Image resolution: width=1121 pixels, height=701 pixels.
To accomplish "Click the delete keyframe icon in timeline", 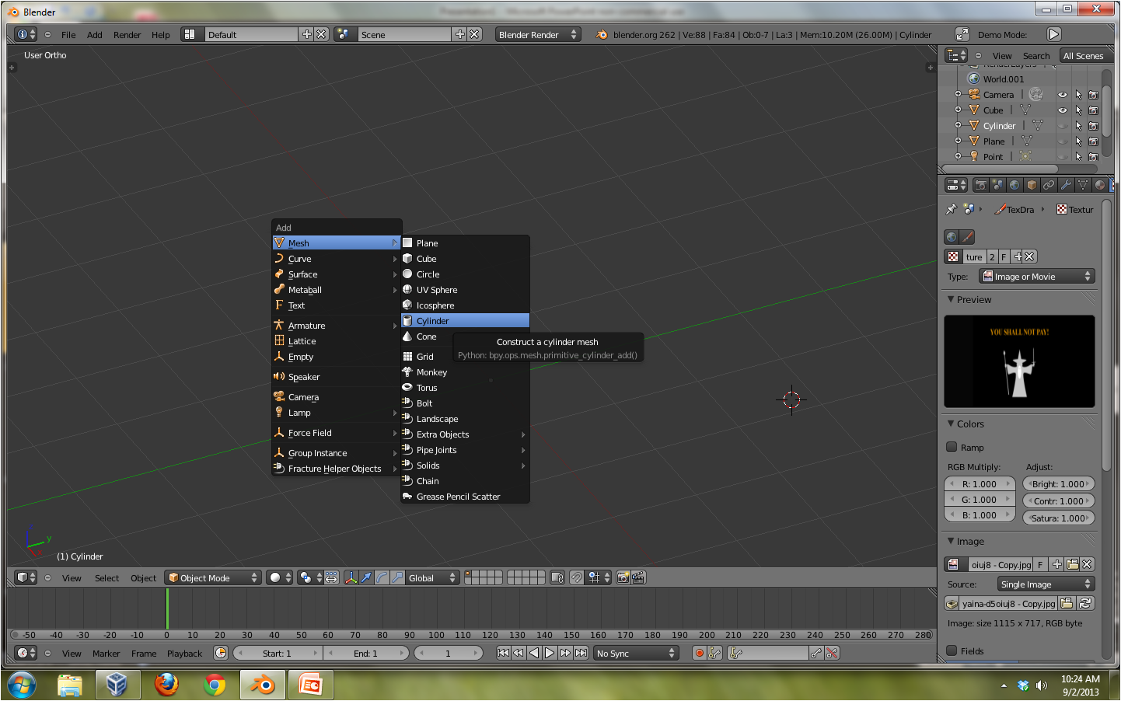I will (x=832, y=653).
